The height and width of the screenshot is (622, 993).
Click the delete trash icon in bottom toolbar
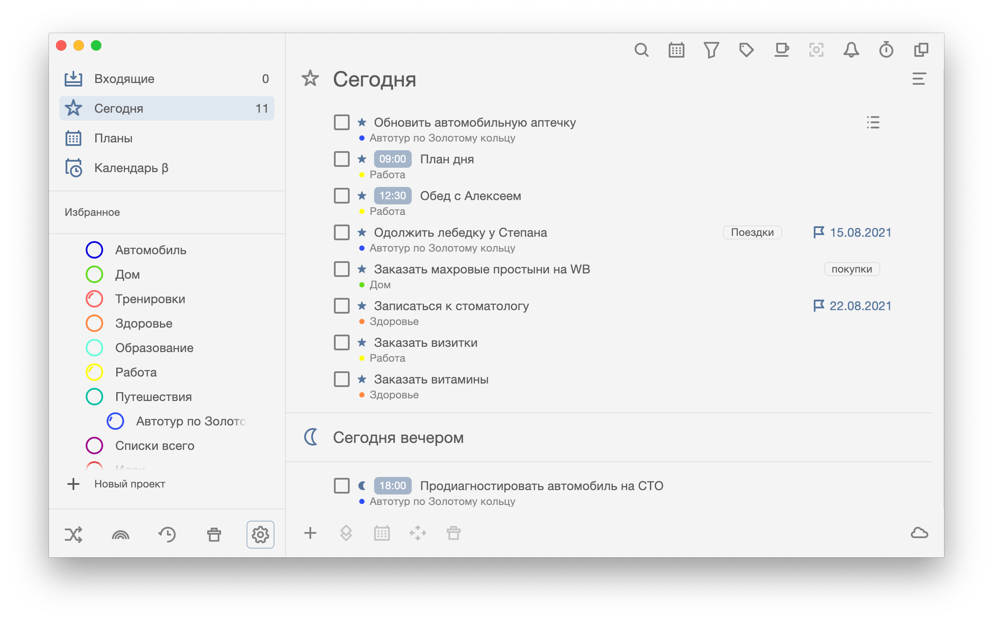[x=454, y=533]
